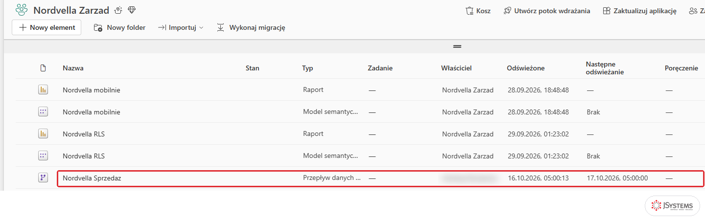705x221 pixels.
Task: Open Nordvella Sprzedaz dataflow
Action: [x=92, y=178]
